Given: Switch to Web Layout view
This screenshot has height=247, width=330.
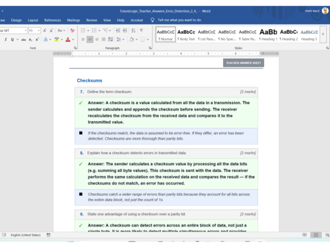Looking at the screenshot, I should click(327, 235).
